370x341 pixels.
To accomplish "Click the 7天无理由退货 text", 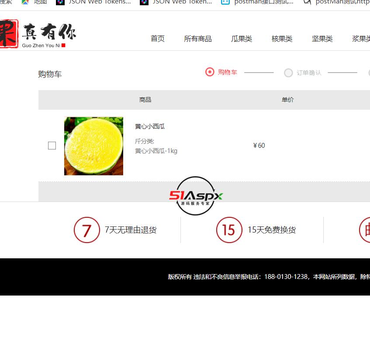I will (131, 230).
